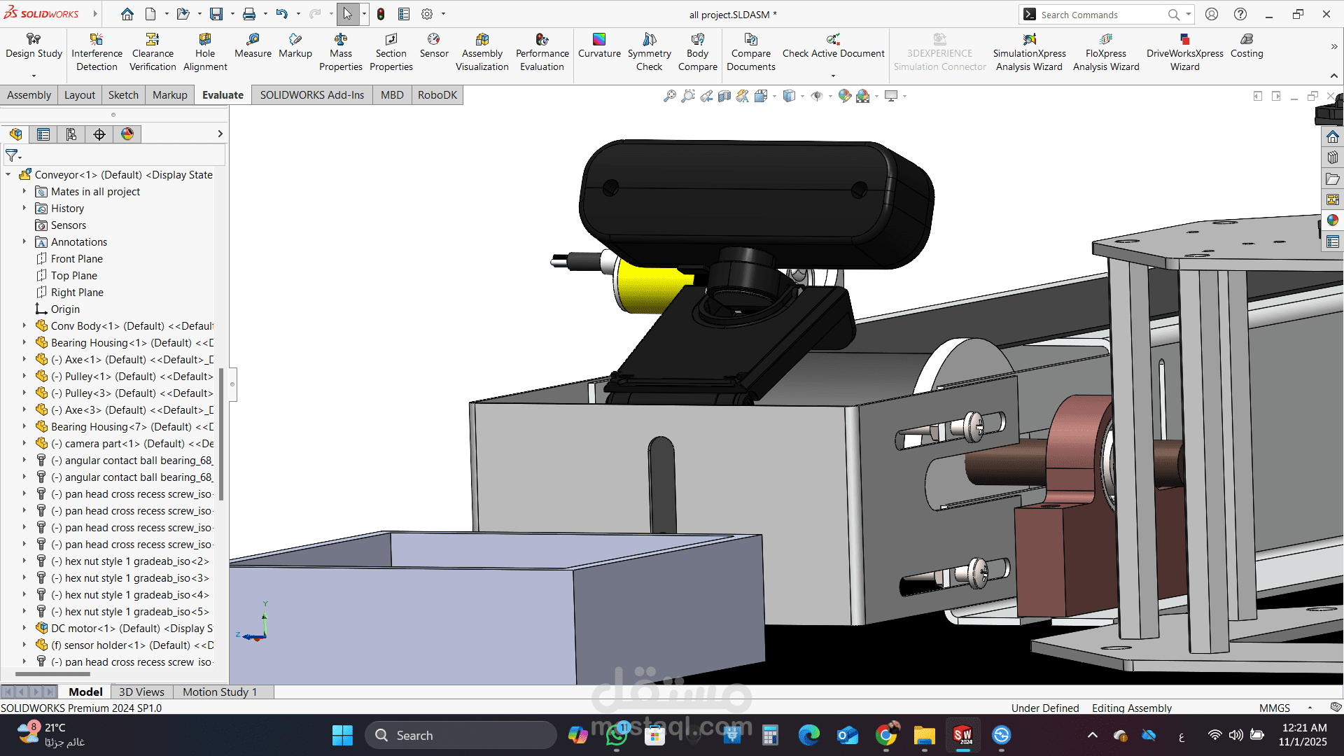This screenshot has height=756, width=1344.
Task: Open Assembly Visualization
Action: (x=482, y=52)
